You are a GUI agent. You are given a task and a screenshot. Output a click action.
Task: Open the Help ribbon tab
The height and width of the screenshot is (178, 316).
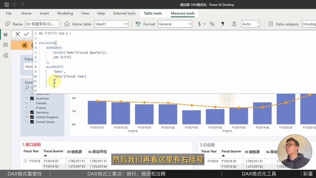tap(101, 13)
